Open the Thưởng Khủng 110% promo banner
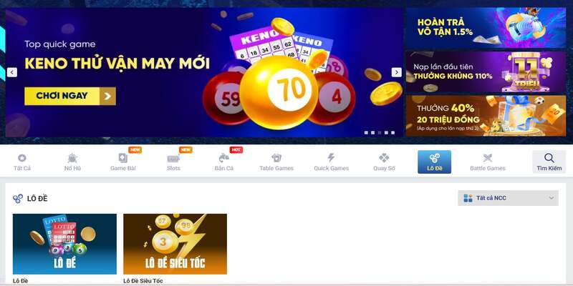 [486, 72]
